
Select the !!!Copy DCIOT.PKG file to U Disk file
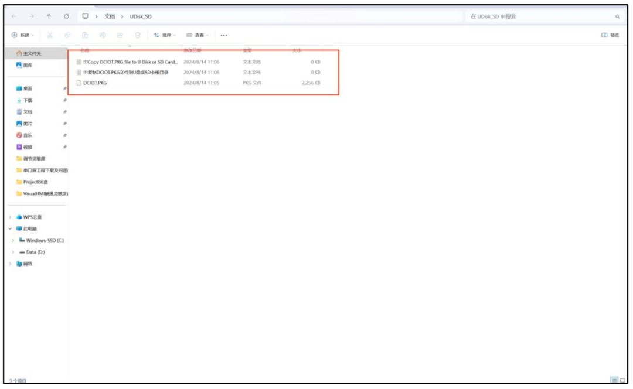point(130,62)
